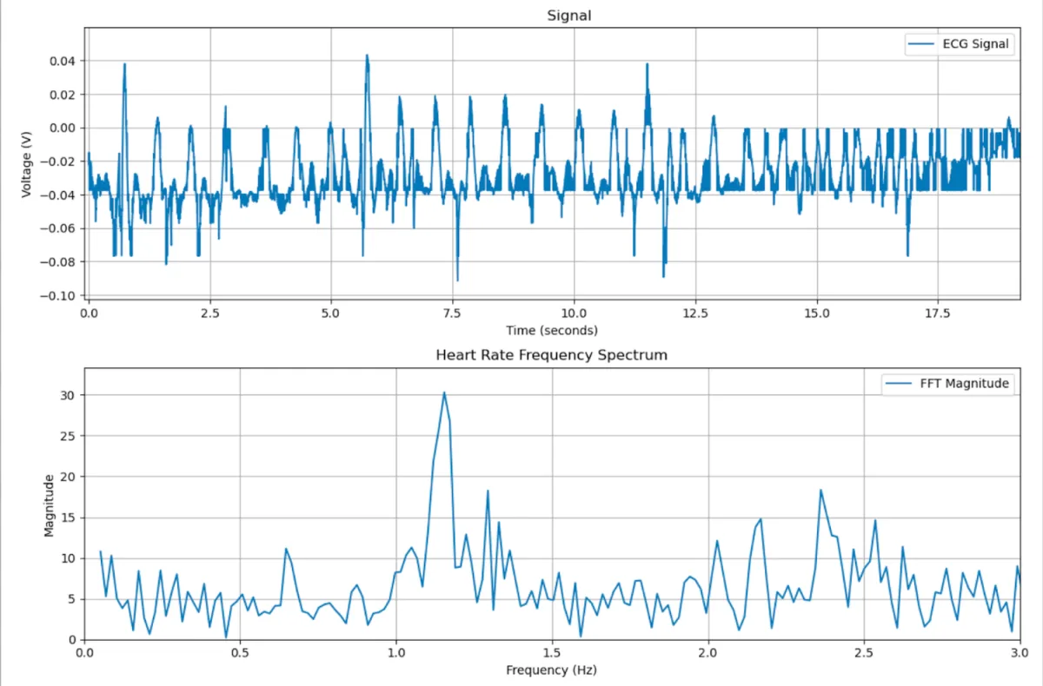Click the 12.5 tick on the time axis
1043x686 pixels.
coord(695,312)
